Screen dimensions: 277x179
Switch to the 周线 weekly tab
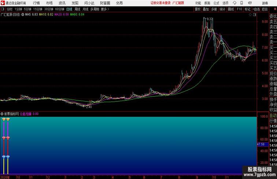click(x=77, y=9)
